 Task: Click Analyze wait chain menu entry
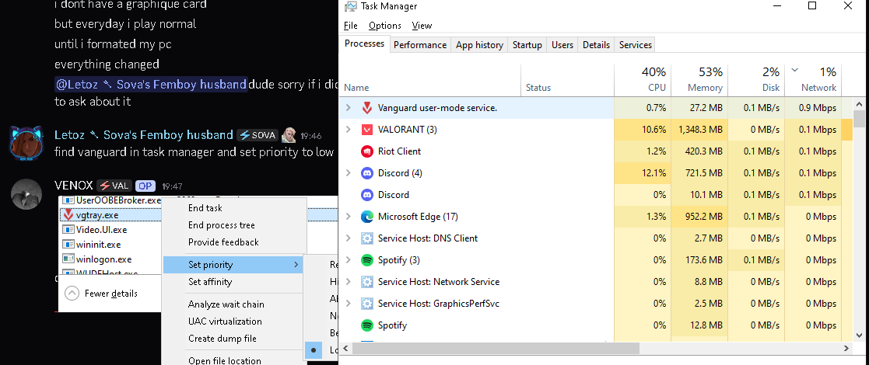click(x=233, y=304)
